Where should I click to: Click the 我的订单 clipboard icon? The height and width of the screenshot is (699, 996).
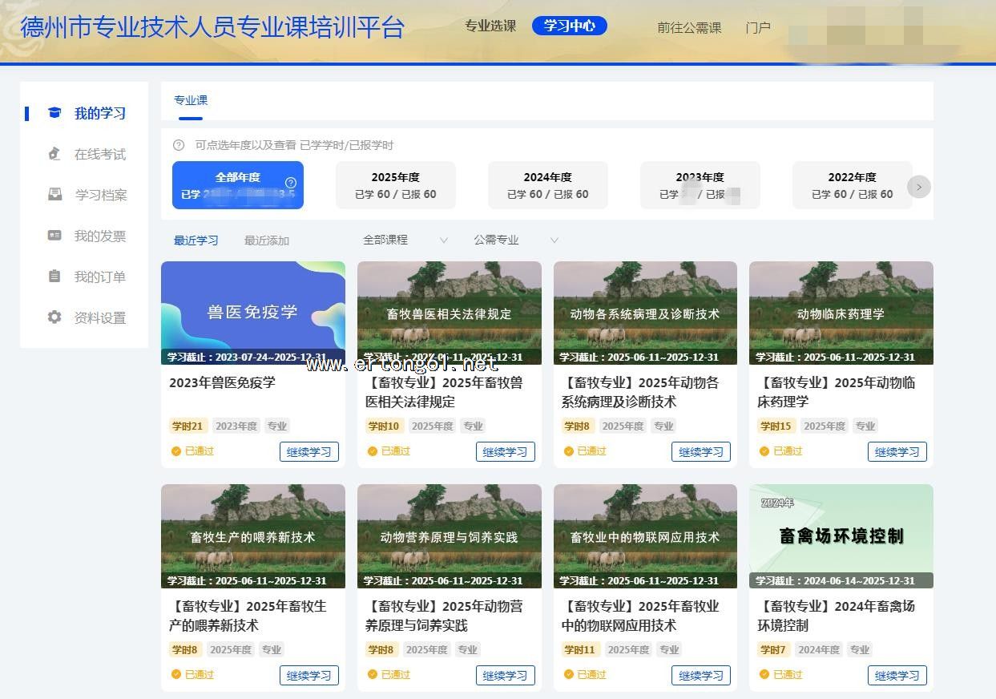coord(54,277)
